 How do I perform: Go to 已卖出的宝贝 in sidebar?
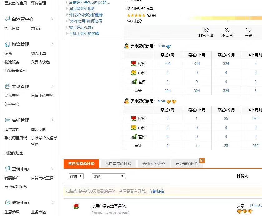pos(16,3)
